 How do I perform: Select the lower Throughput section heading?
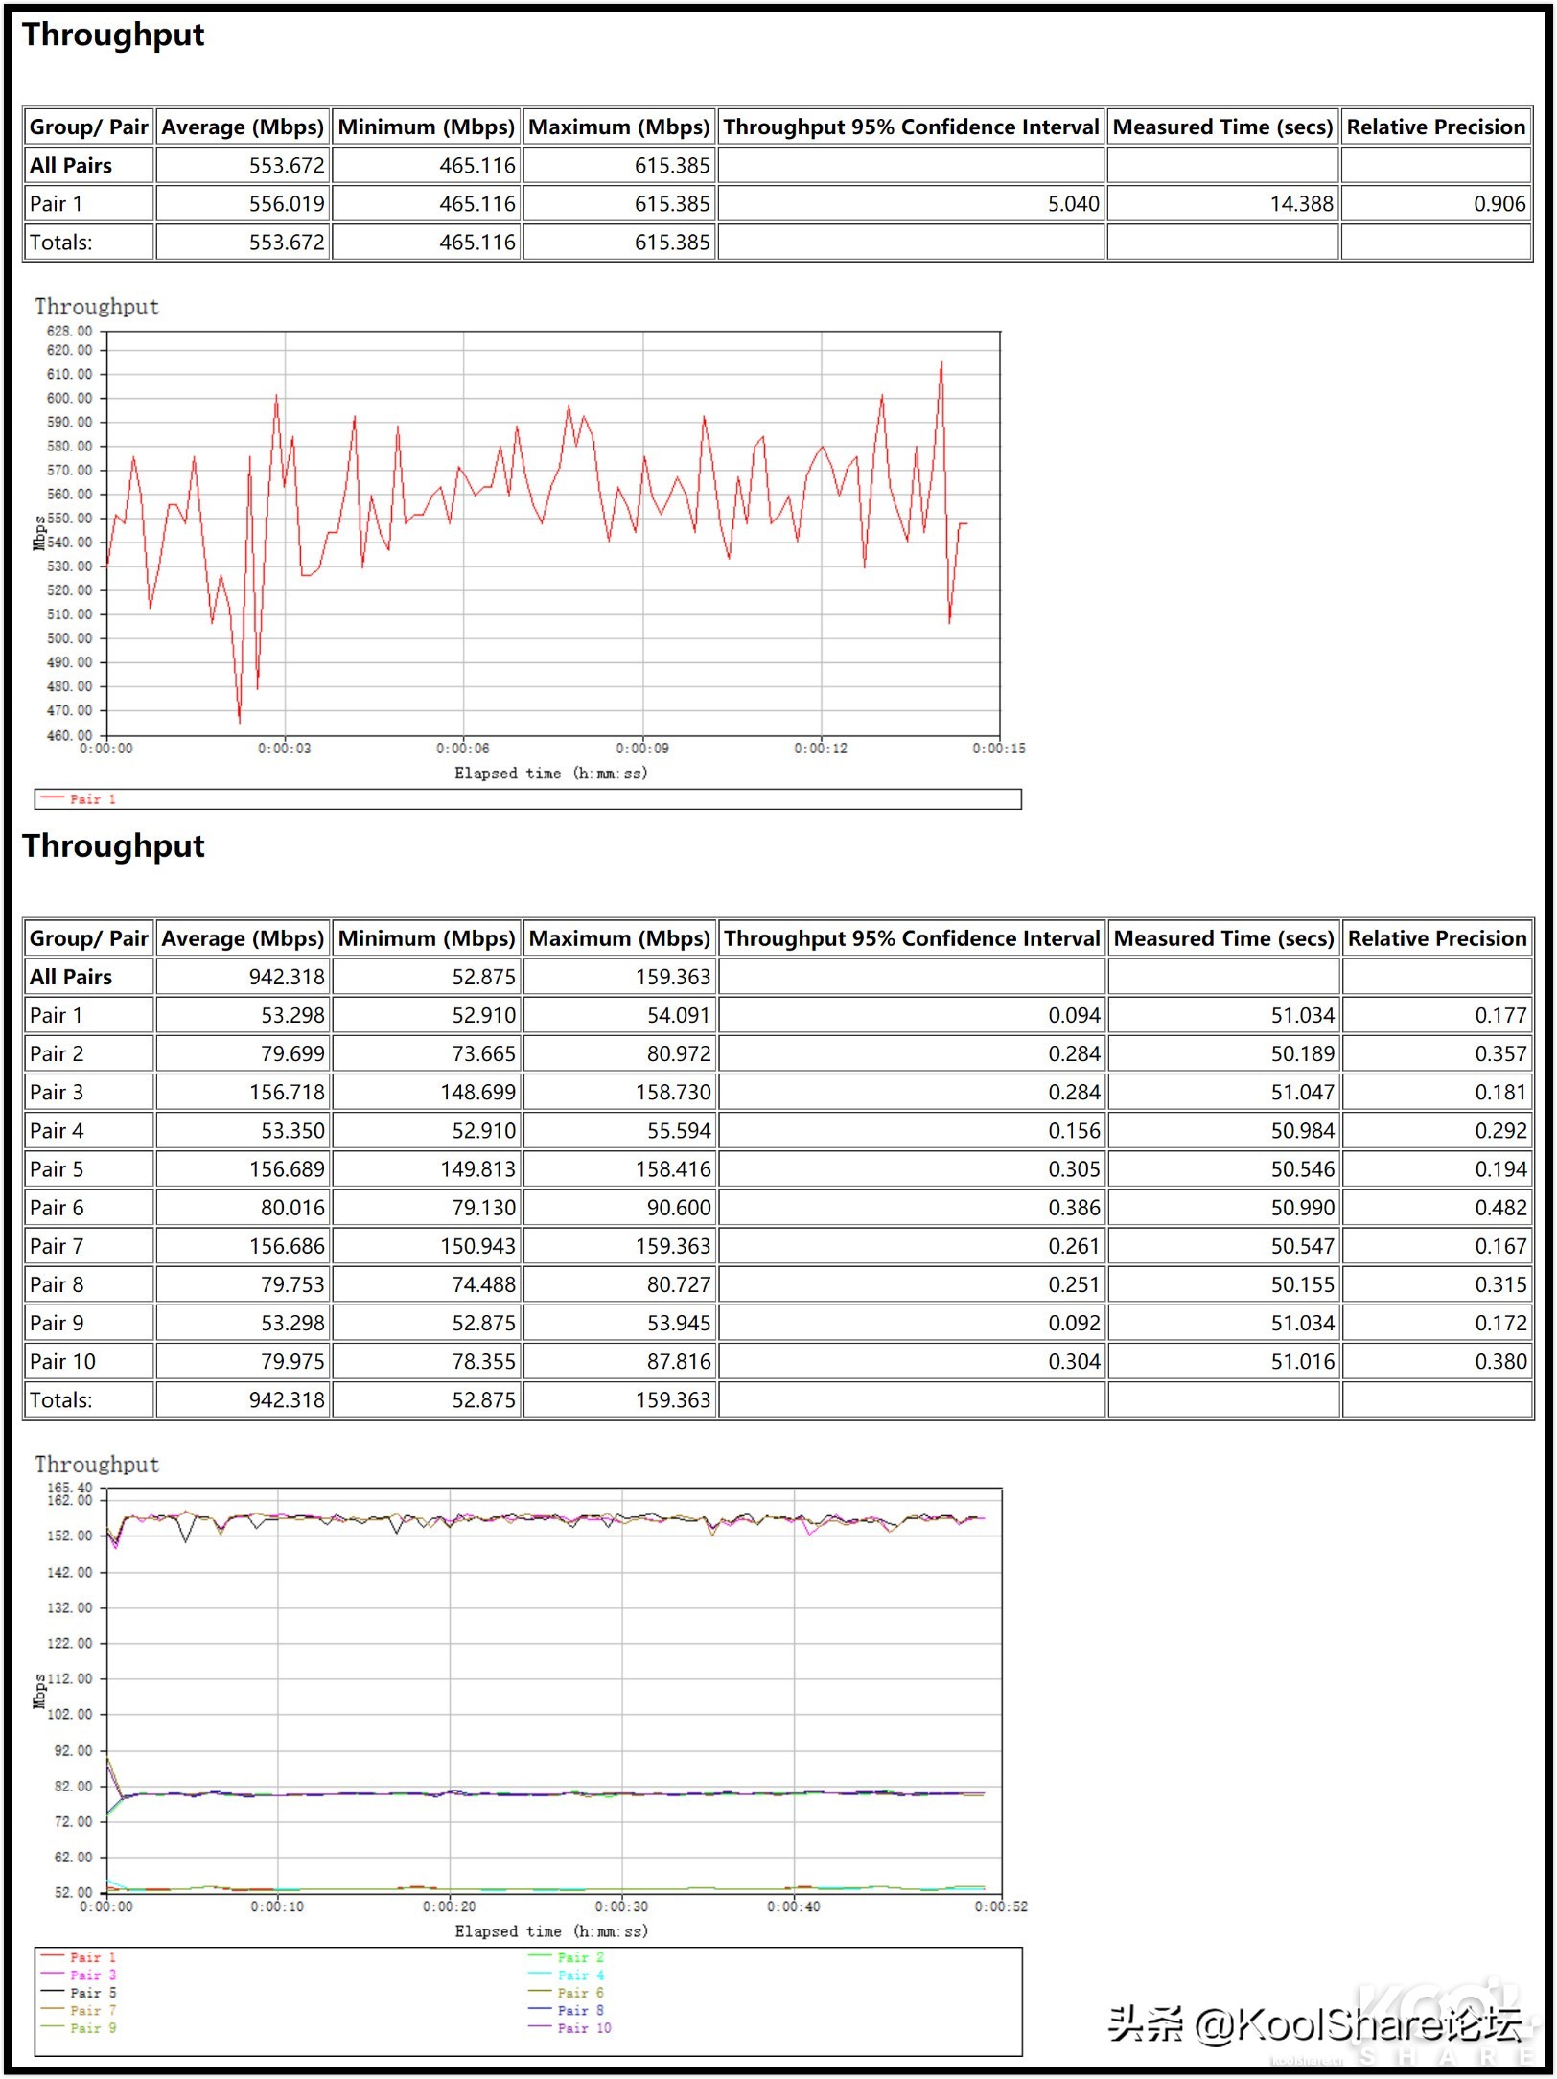[112, 846]
